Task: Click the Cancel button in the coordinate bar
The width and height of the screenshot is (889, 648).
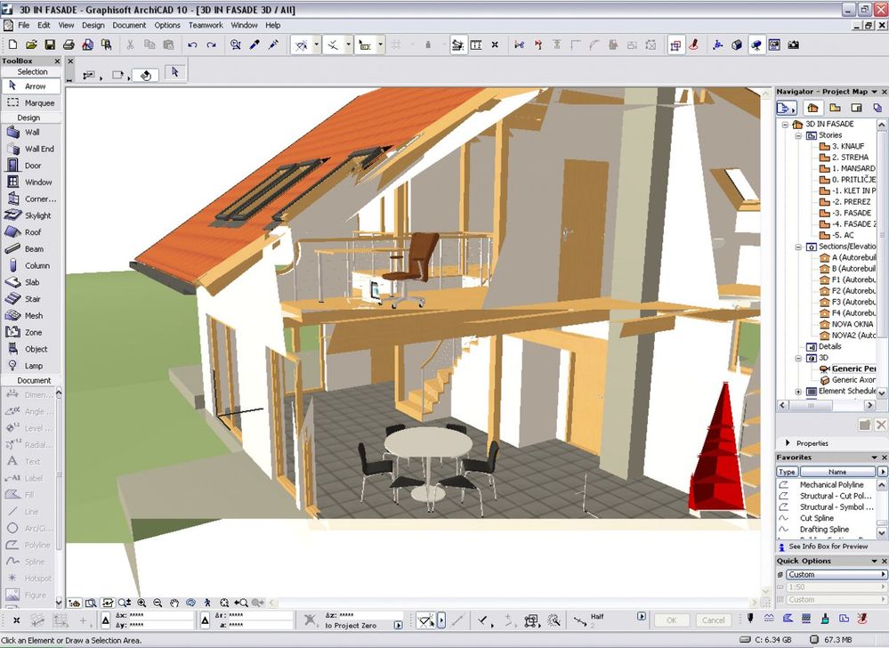Action: 713,620
